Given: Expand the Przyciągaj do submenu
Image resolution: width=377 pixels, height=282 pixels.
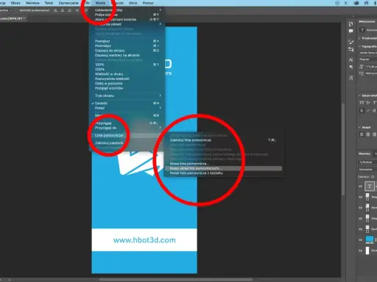Looking at the screenshot, I should click(127, 128).
